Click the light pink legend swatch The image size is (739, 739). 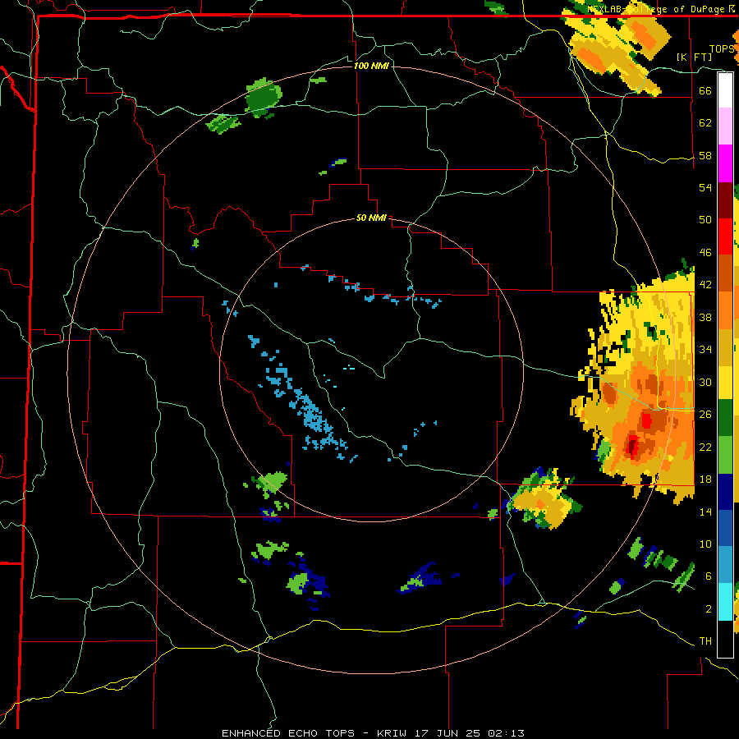click(725, 126)
